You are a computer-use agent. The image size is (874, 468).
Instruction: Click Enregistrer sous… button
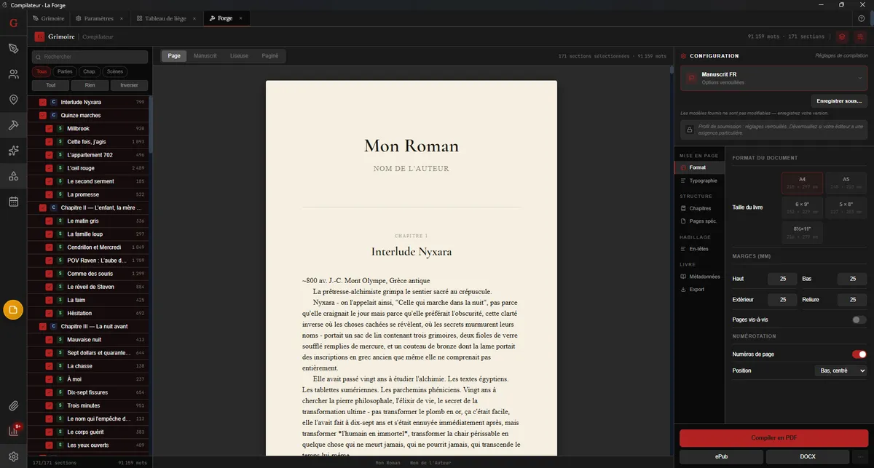(839, 101)
